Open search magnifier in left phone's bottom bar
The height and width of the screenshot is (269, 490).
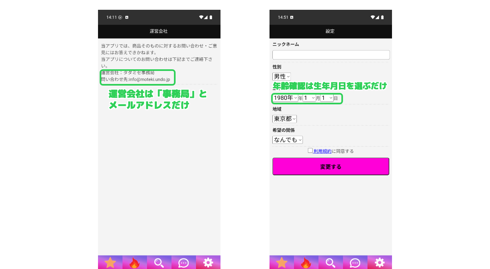tap(159, 263)
